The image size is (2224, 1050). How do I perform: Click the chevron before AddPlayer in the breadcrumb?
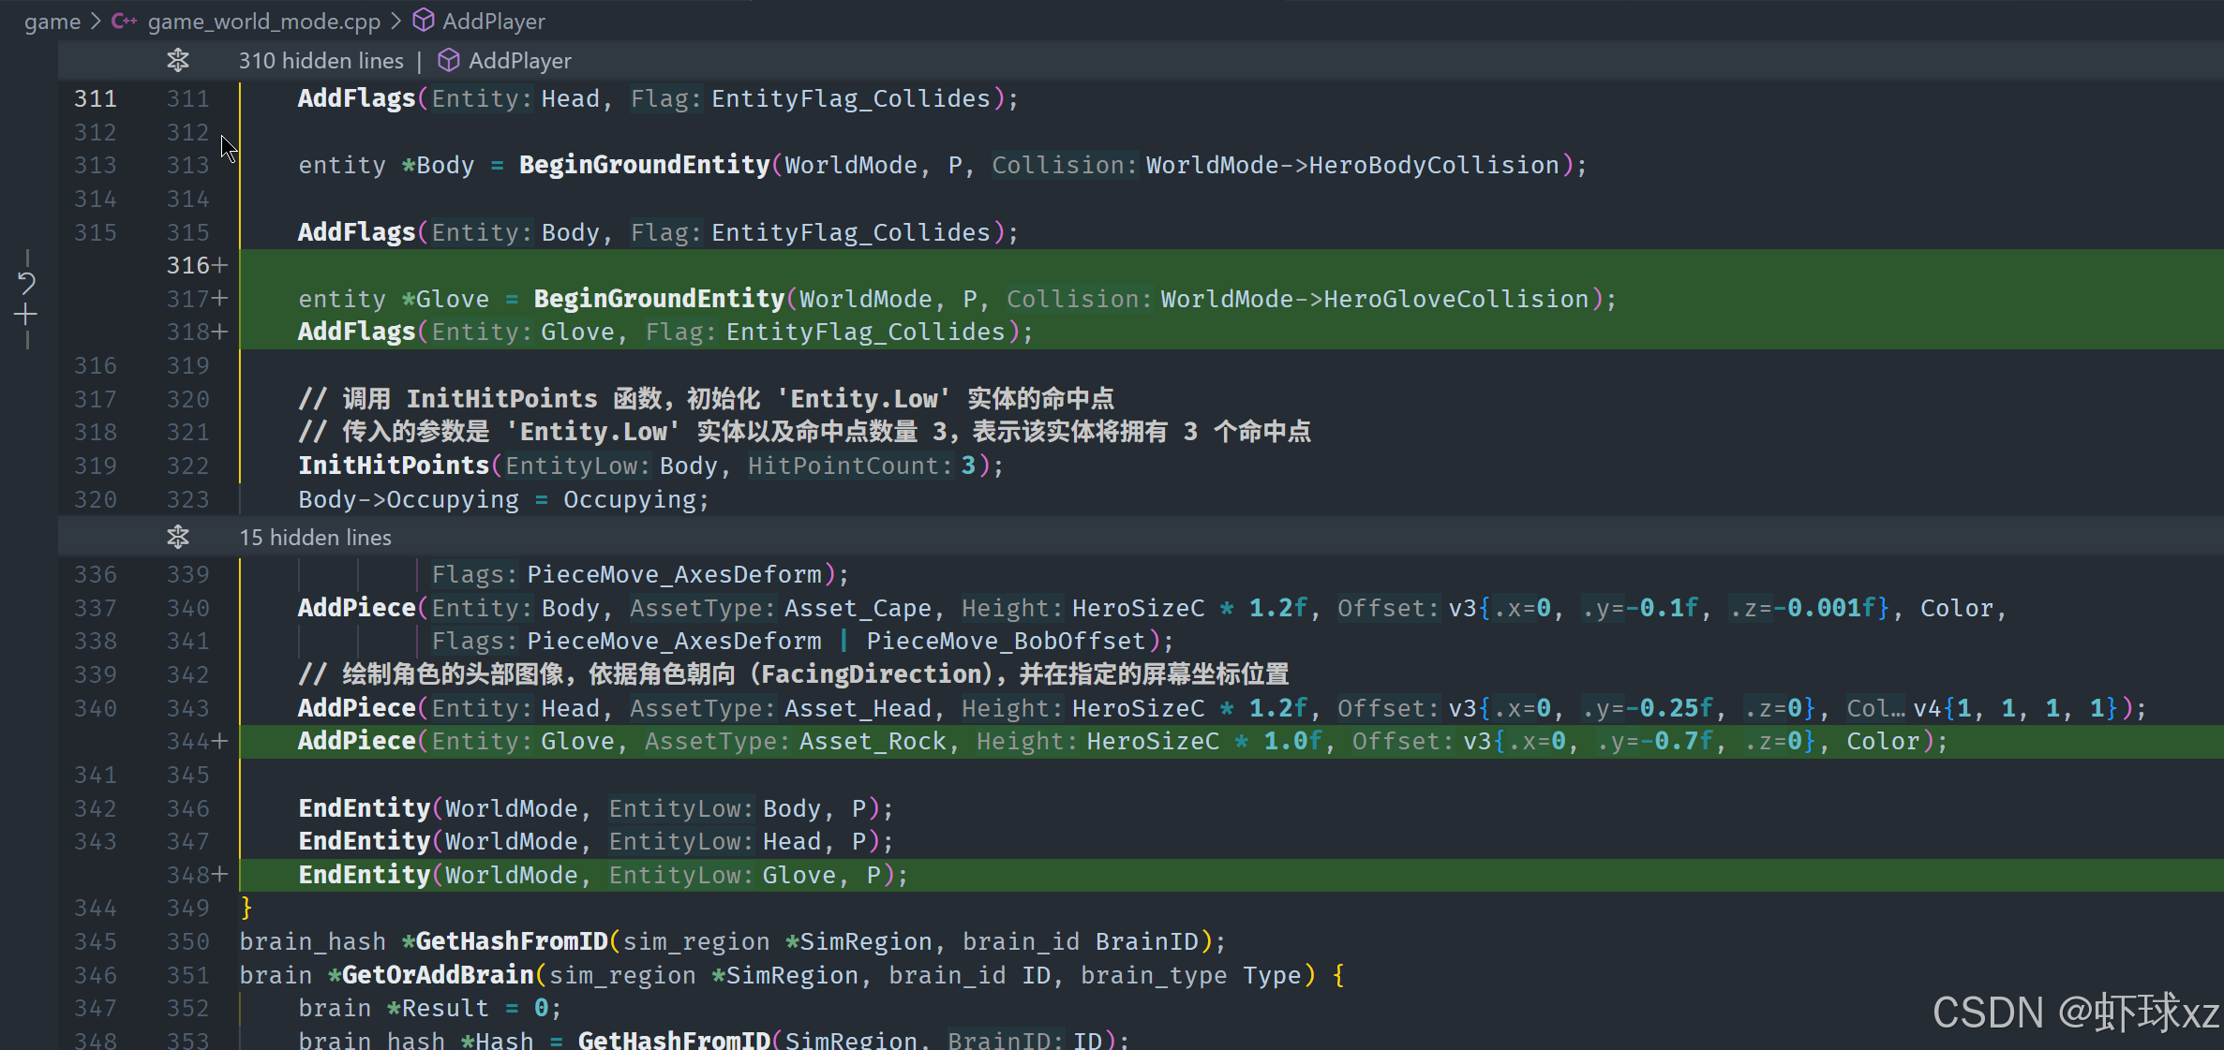(396, 21)
